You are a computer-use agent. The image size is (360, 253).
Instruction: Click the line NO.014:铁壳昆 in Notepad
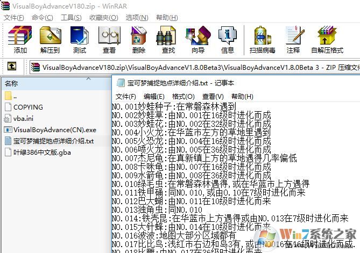(230, 219)
